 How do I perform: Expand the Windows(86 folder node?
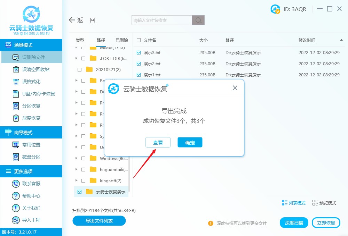pos(77,158)
